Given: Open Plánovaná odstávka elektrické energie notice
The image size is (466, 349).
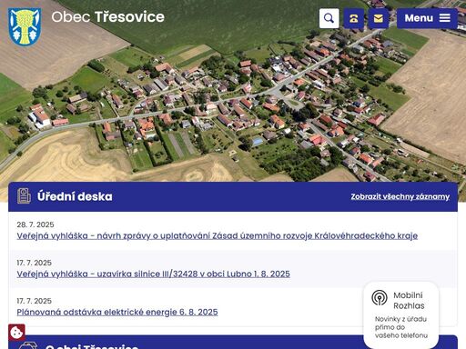Looking at the screenshot, I should click(x=117, y=312).
